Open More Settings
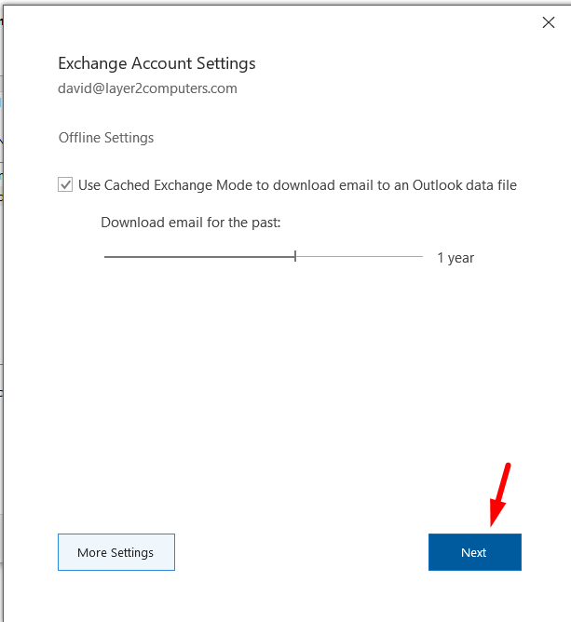 (116, 552)
